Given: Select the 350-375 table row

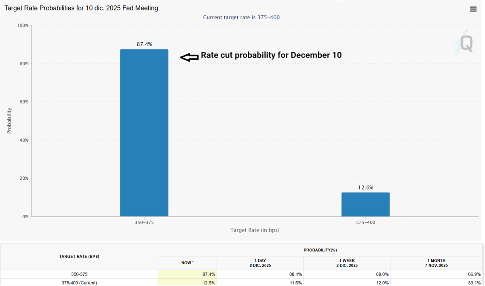Looking at the screenshot, I should pos(79,274).
